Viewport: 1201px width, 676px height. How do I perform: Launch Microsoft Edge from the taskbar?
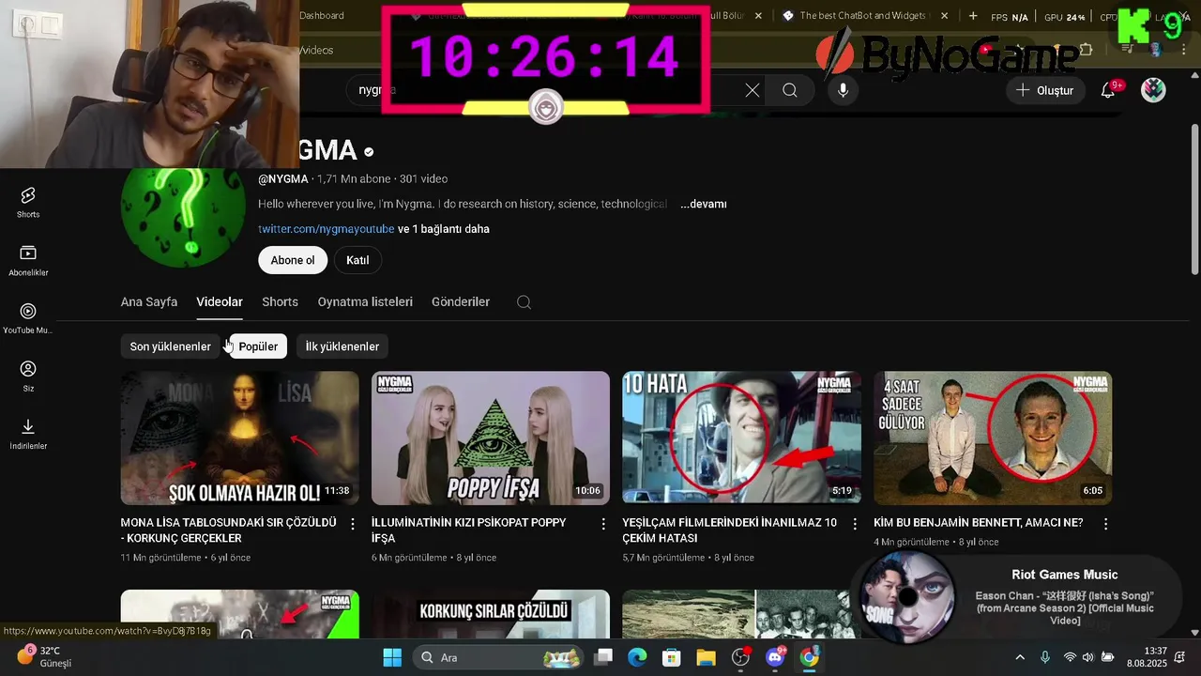pos(638,657)
